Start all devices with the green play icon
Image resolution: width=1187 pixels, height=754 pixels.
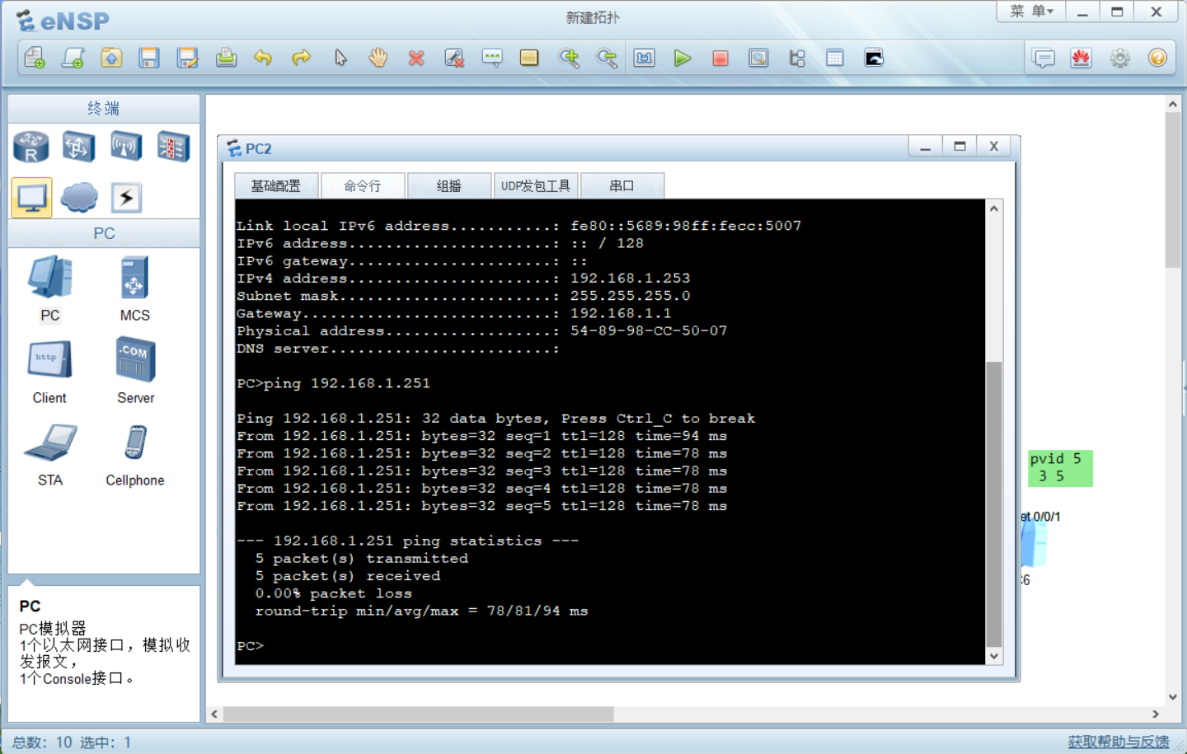pyautogui.click(x=682, y=58)
